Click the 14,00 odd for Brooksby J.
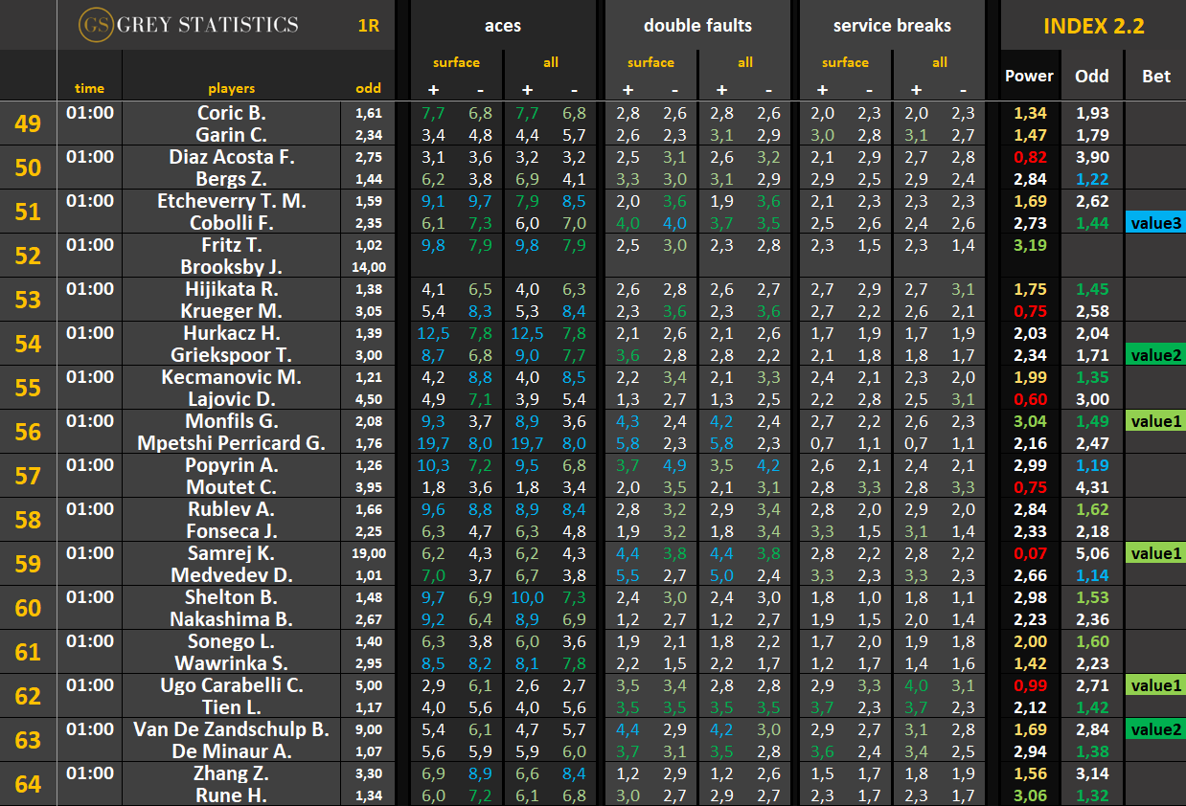The width and height of the screenshot is (1186, 806). pyautogui.click(x=369, y=268)
